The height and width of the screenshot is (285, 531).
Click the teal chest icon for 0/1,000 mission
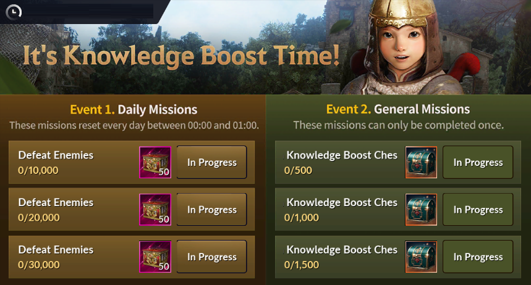[x=422, y=210]
